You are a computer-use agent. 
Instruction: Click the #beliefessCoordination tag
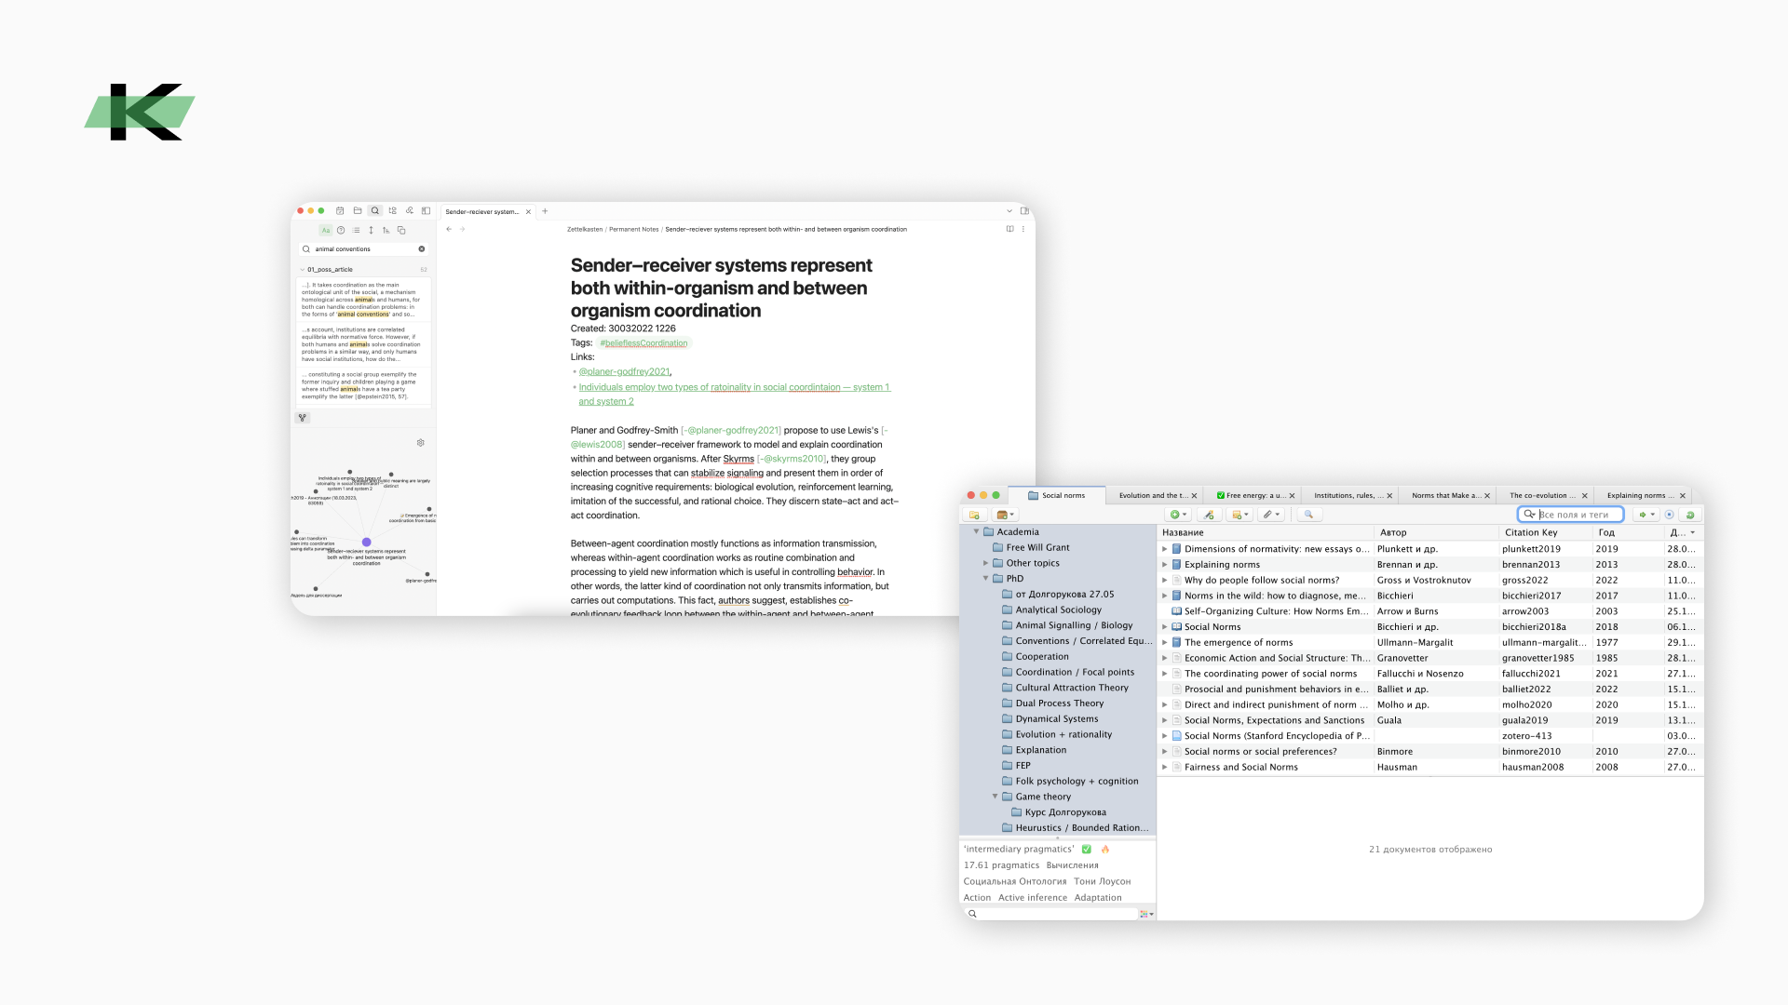click(x=643, y=343)
